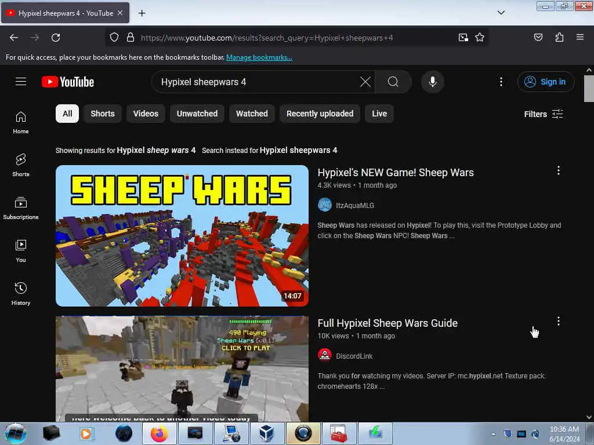This screenshot has width=594, height=445.
Task: Open the YouTube guide hamburger menu
Action: 21,82
